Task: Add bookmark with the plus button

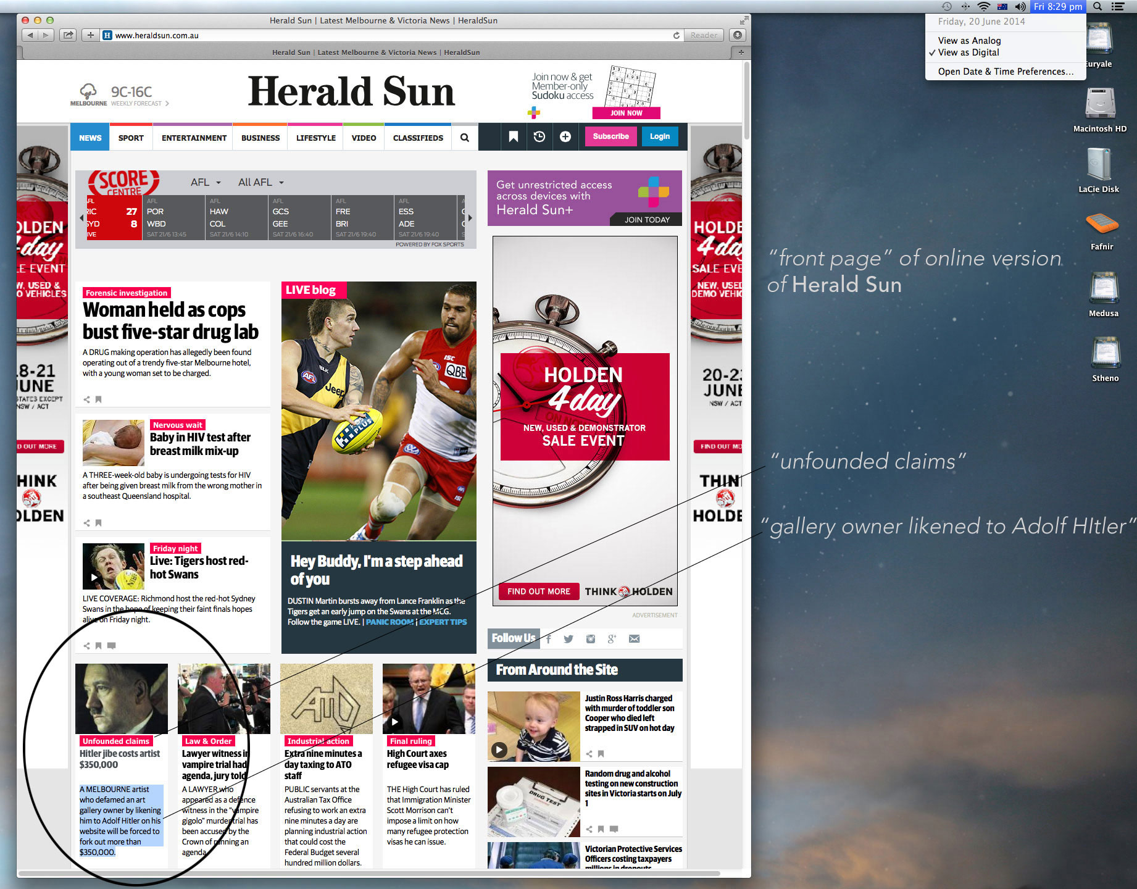Action: click(90, 35)
